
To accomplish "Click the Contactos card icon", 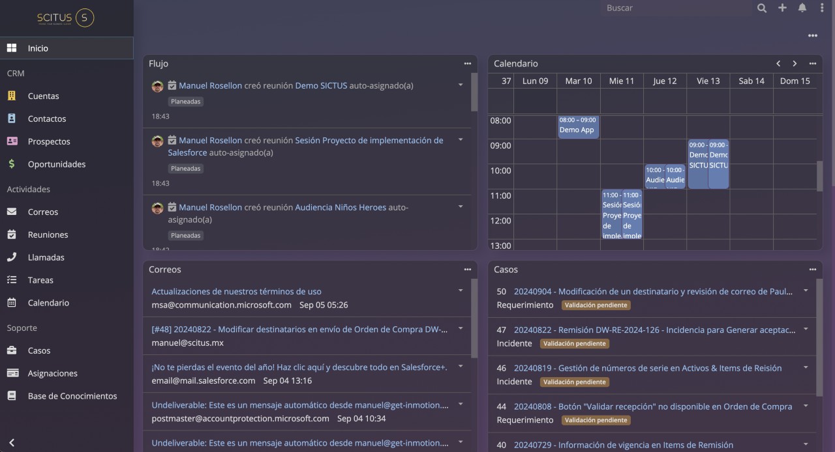I will click(x=12, y=119).
